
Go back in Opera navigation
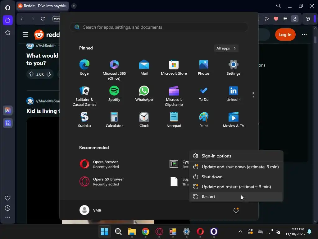pyautogui.click(x=22, y=19)
